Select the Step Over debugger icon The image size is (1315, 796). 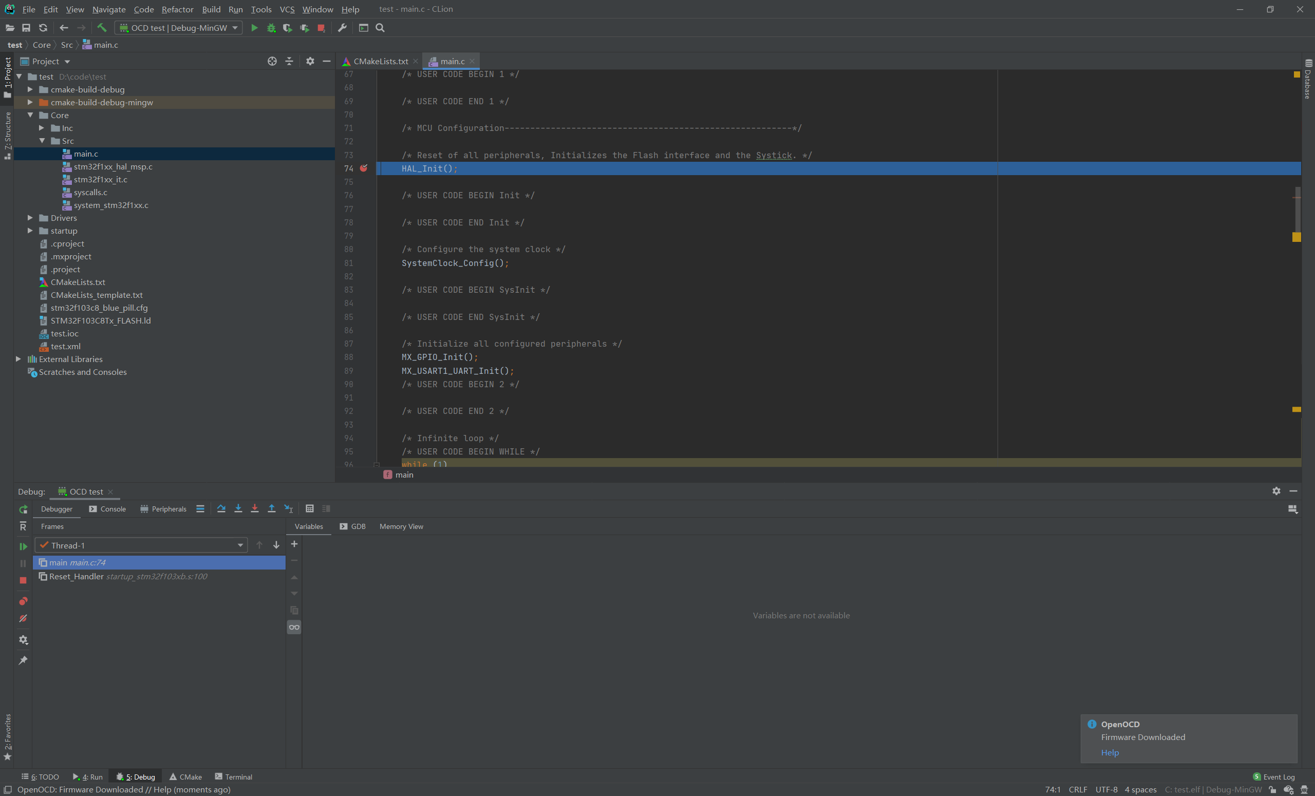221,508
